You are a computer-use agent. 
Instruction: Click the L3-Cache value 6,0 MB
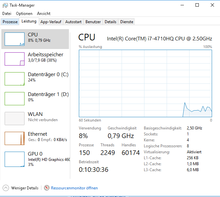[193, 170]
